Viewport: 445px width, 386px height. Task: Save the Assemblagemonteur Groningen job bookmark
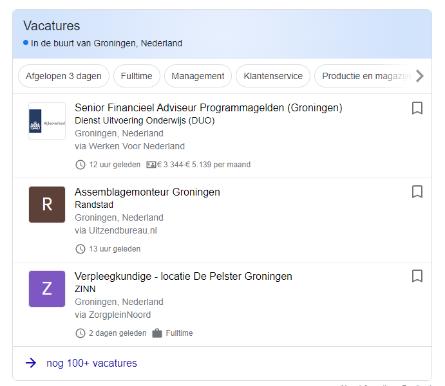pyautogui.click(x=417, y=192)
